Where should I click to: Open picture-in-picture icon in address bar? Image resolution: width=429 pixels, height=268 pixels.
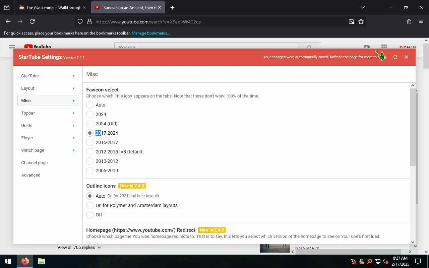tap(351, 21)
